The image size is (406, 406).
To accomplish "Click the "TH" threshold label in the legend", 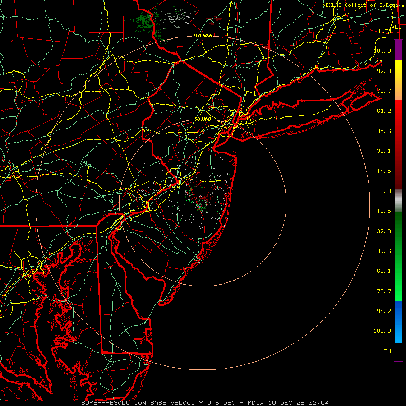I will coord(388,351).
